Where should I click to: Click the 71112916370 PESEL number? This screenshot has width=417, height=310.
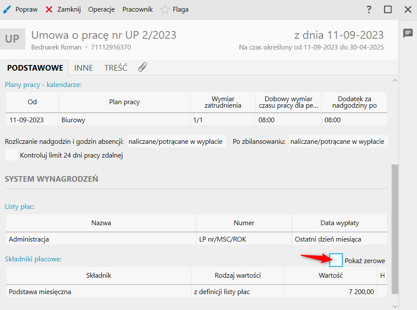(111, 47)
